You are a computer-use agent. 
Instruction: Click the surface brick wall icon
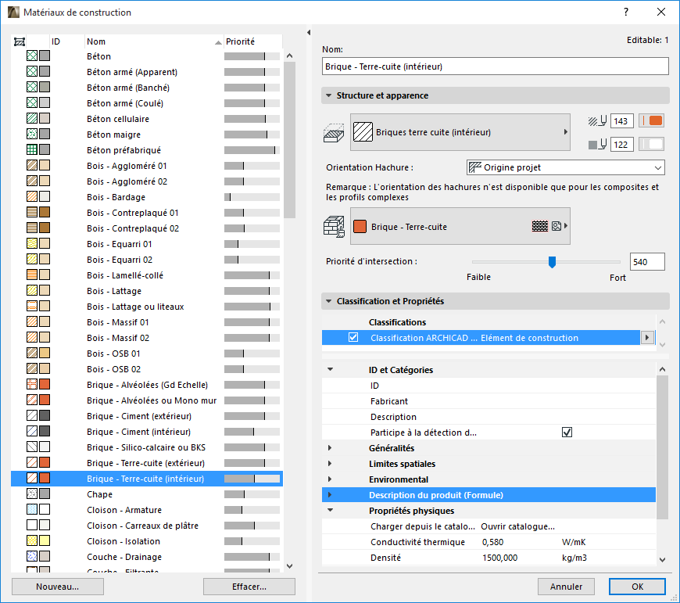(334, 227)
